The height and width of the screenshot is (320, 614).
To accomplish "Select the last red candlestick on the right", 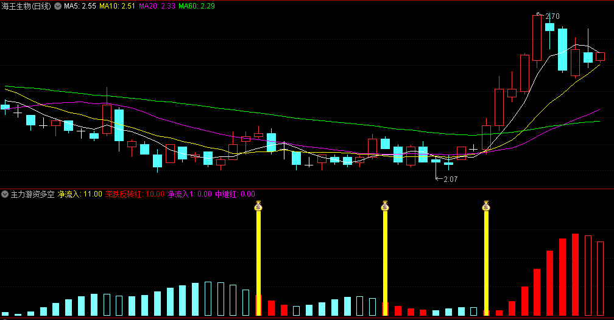I will click(601, 57).
